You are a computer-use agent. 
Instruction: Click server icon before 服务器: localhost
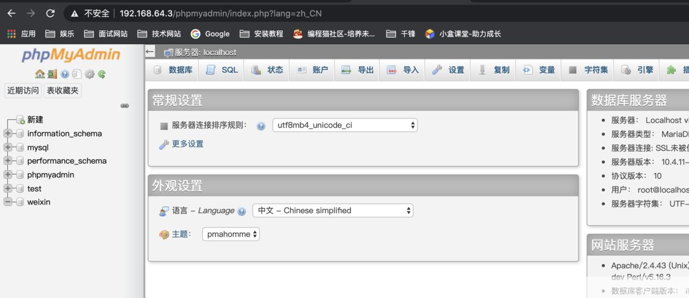point(169,52)
